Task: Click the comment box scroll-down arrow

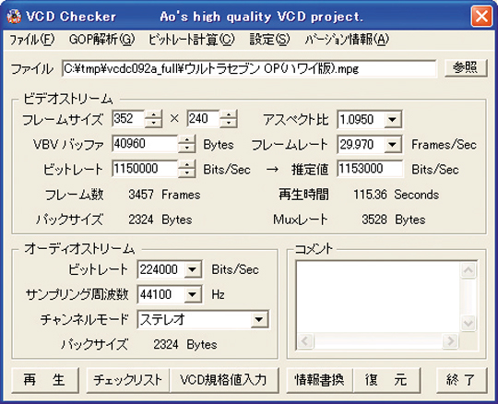Action: click(468, 324)
